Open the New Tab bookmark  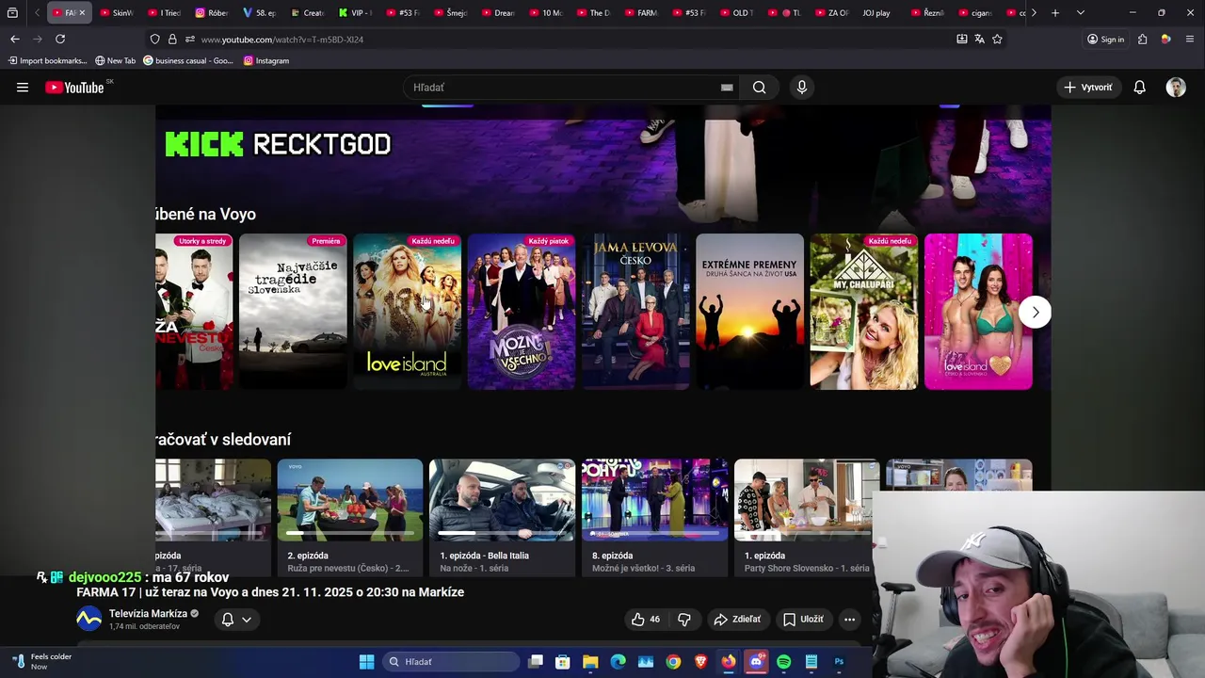[115, 60]
